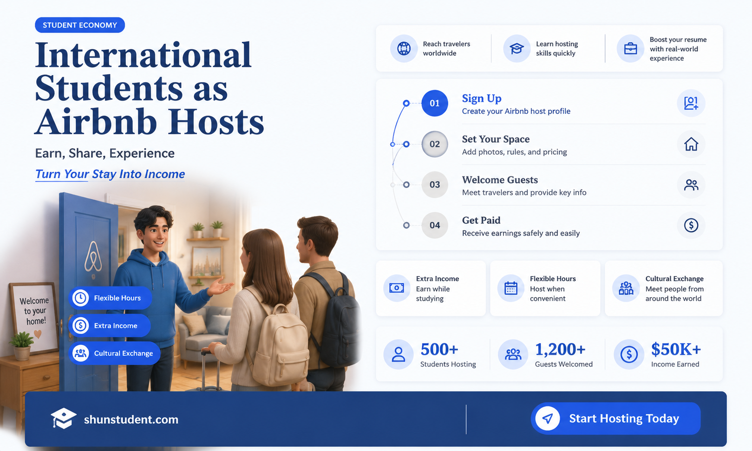Click the International Students as Airbnb Hosts headline

coord(150,88)
